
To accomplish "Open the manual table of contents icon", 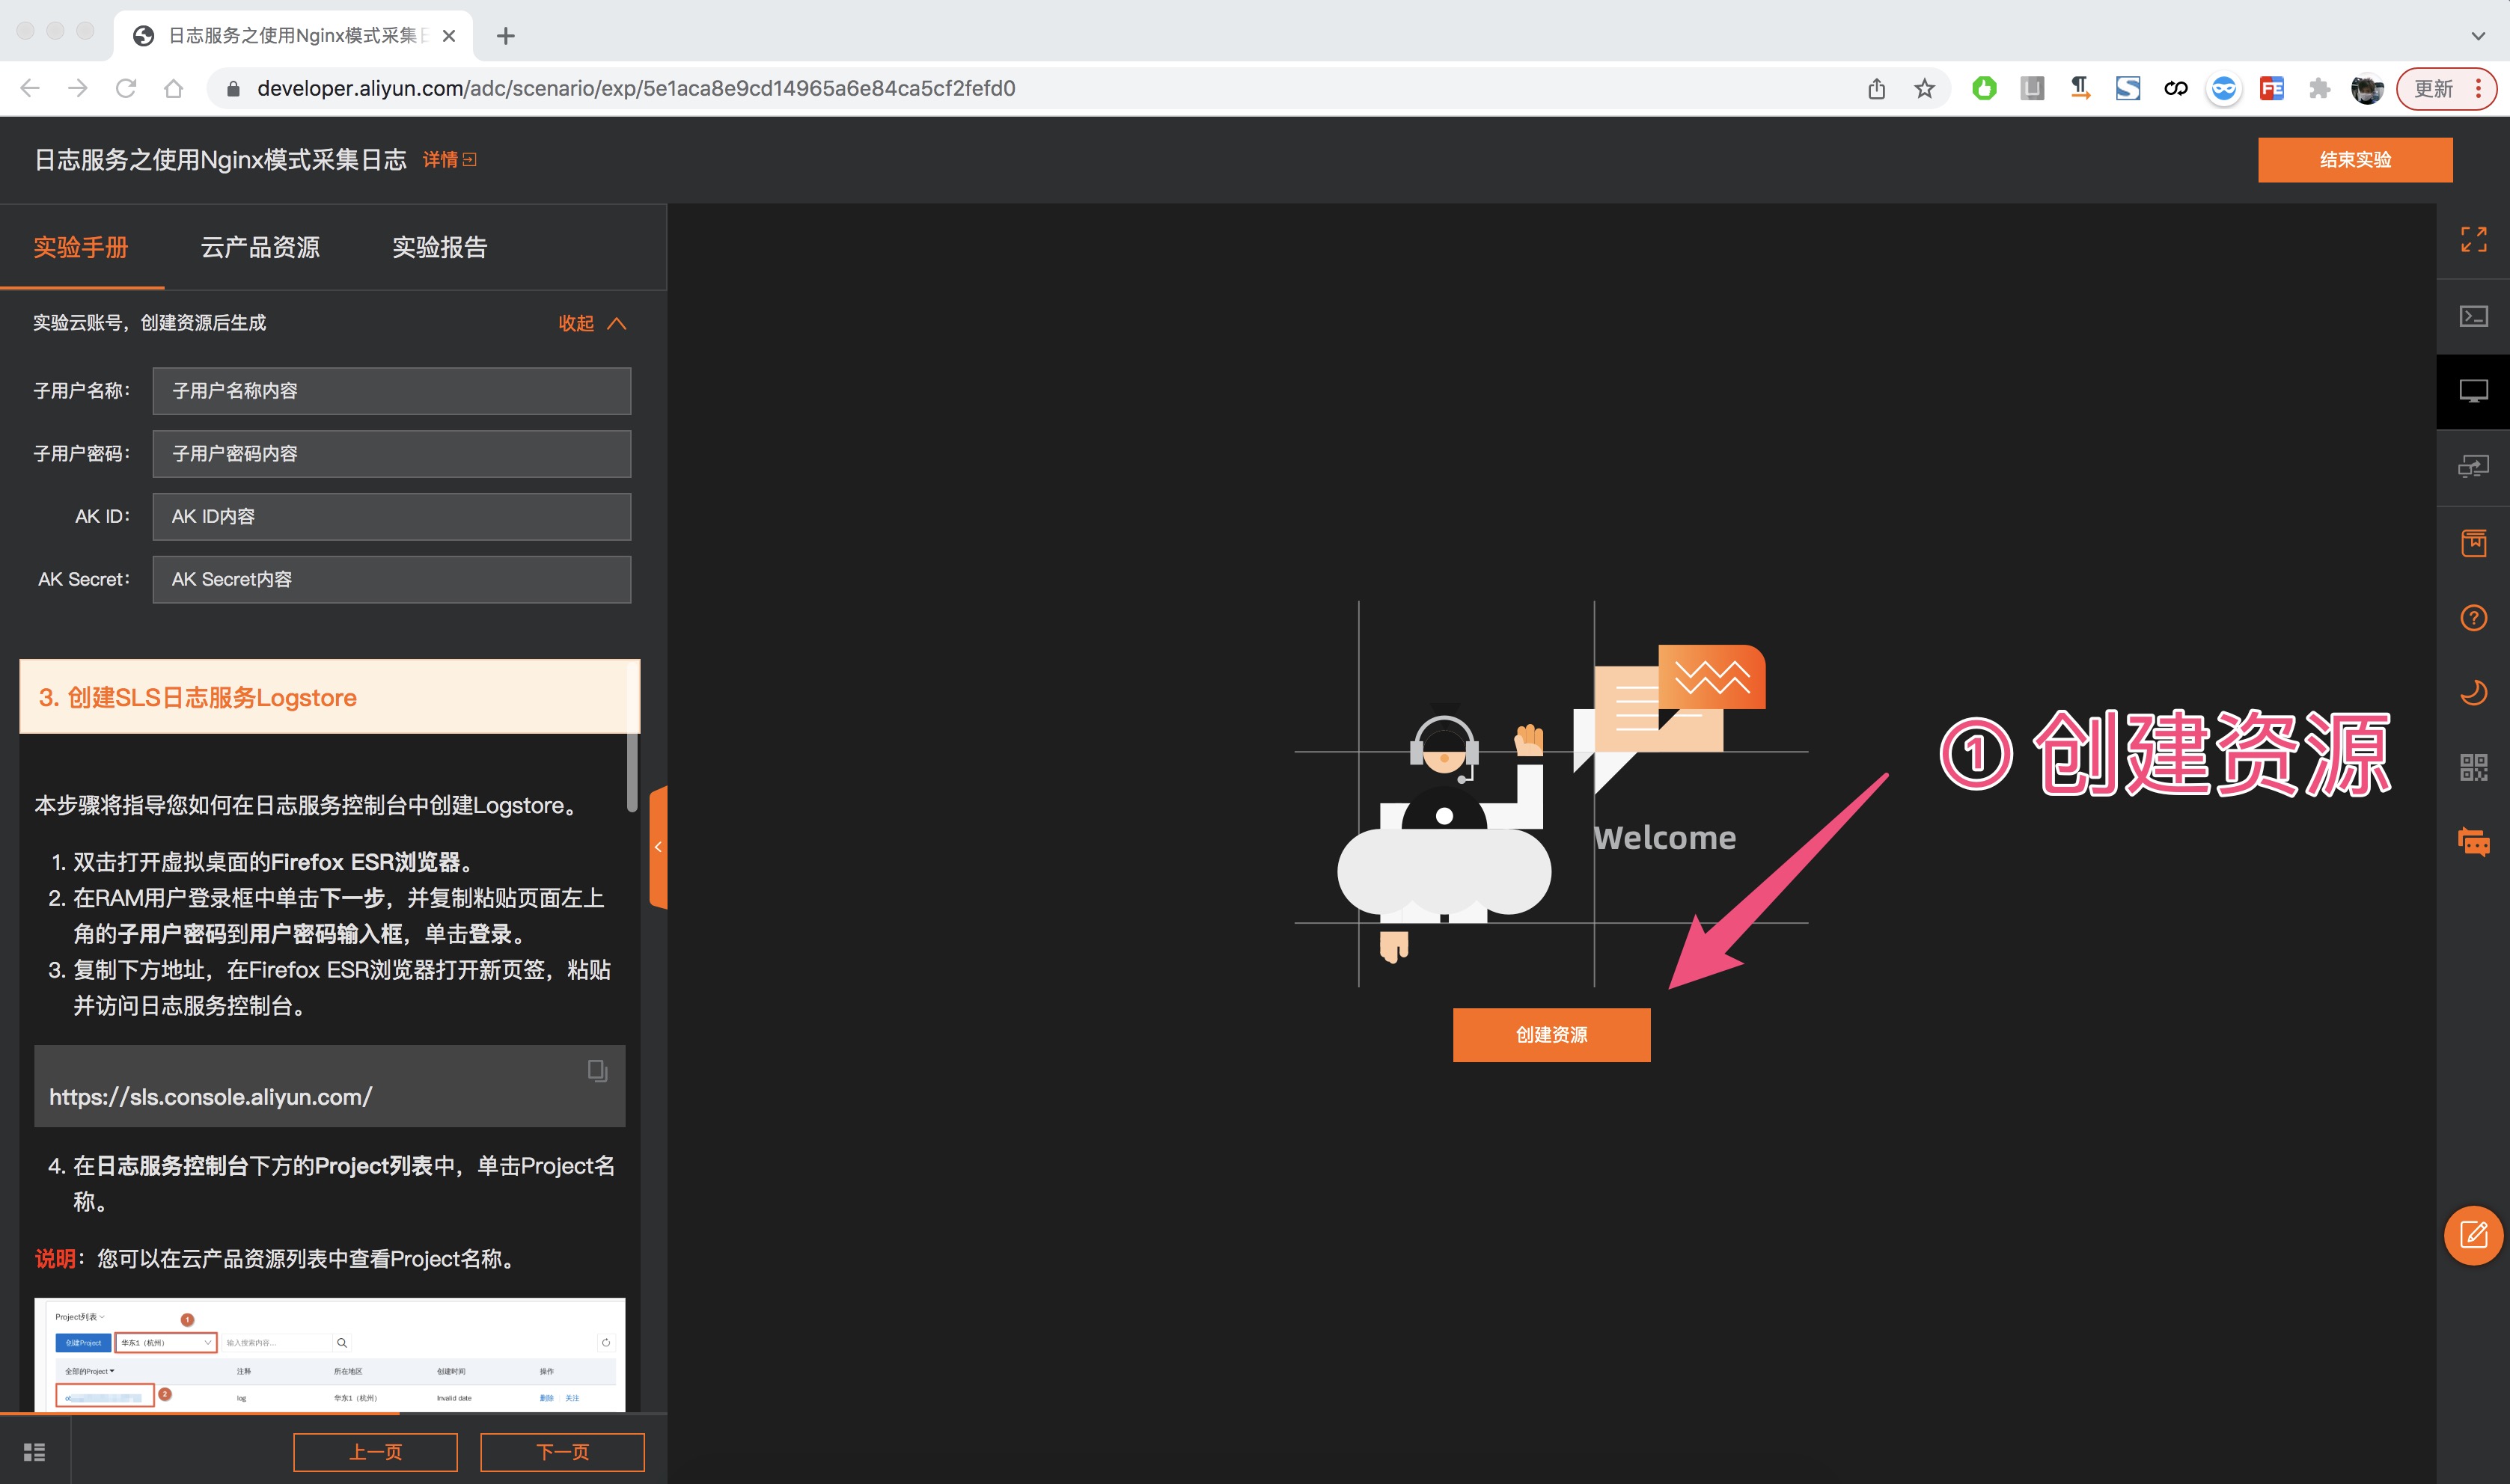I will [35, 1452].
